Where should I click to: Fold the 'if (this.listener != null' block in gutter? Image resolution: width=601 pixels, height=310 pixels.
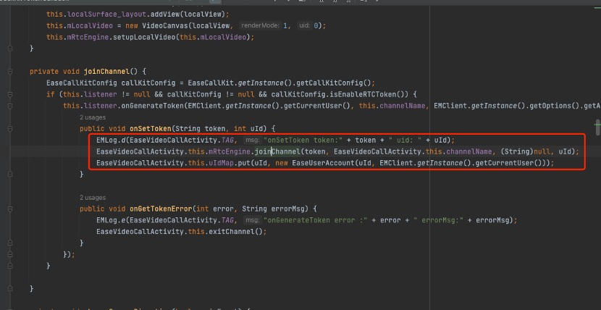coord(10,94)
